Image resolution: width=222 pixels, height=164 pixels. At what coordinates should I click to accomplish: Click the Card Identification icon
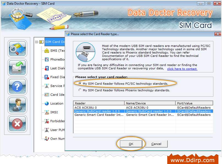(47, 95)
